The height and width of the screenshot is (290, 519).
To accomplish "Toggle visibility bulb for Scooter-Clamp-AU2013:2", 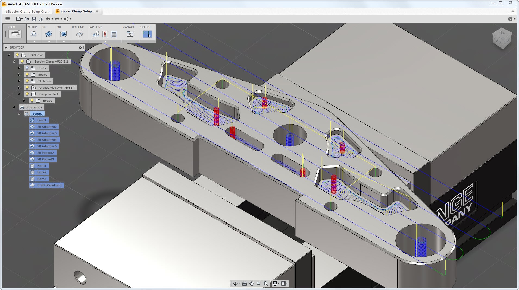I will pos(22,62).
